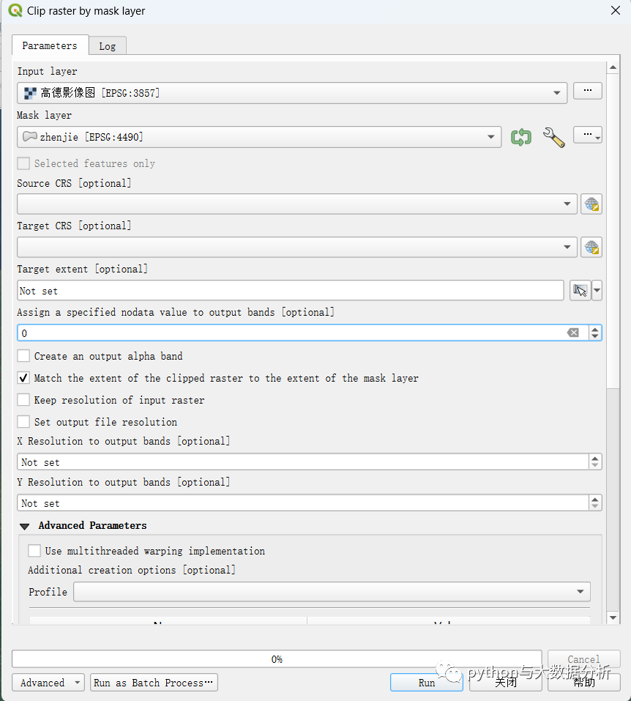Click the X Resolution input field
631x701 pixels.
point(303,462)
